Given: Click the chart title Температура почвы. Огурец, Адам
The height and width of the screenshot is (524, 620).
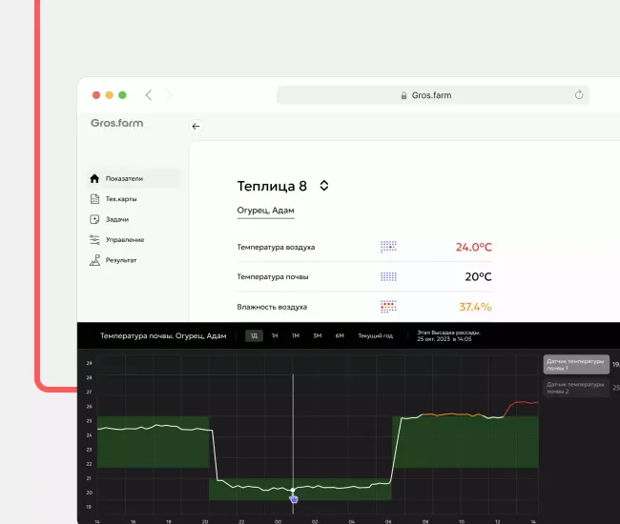Looking at the screenshot, I should (x=163, y=336).
